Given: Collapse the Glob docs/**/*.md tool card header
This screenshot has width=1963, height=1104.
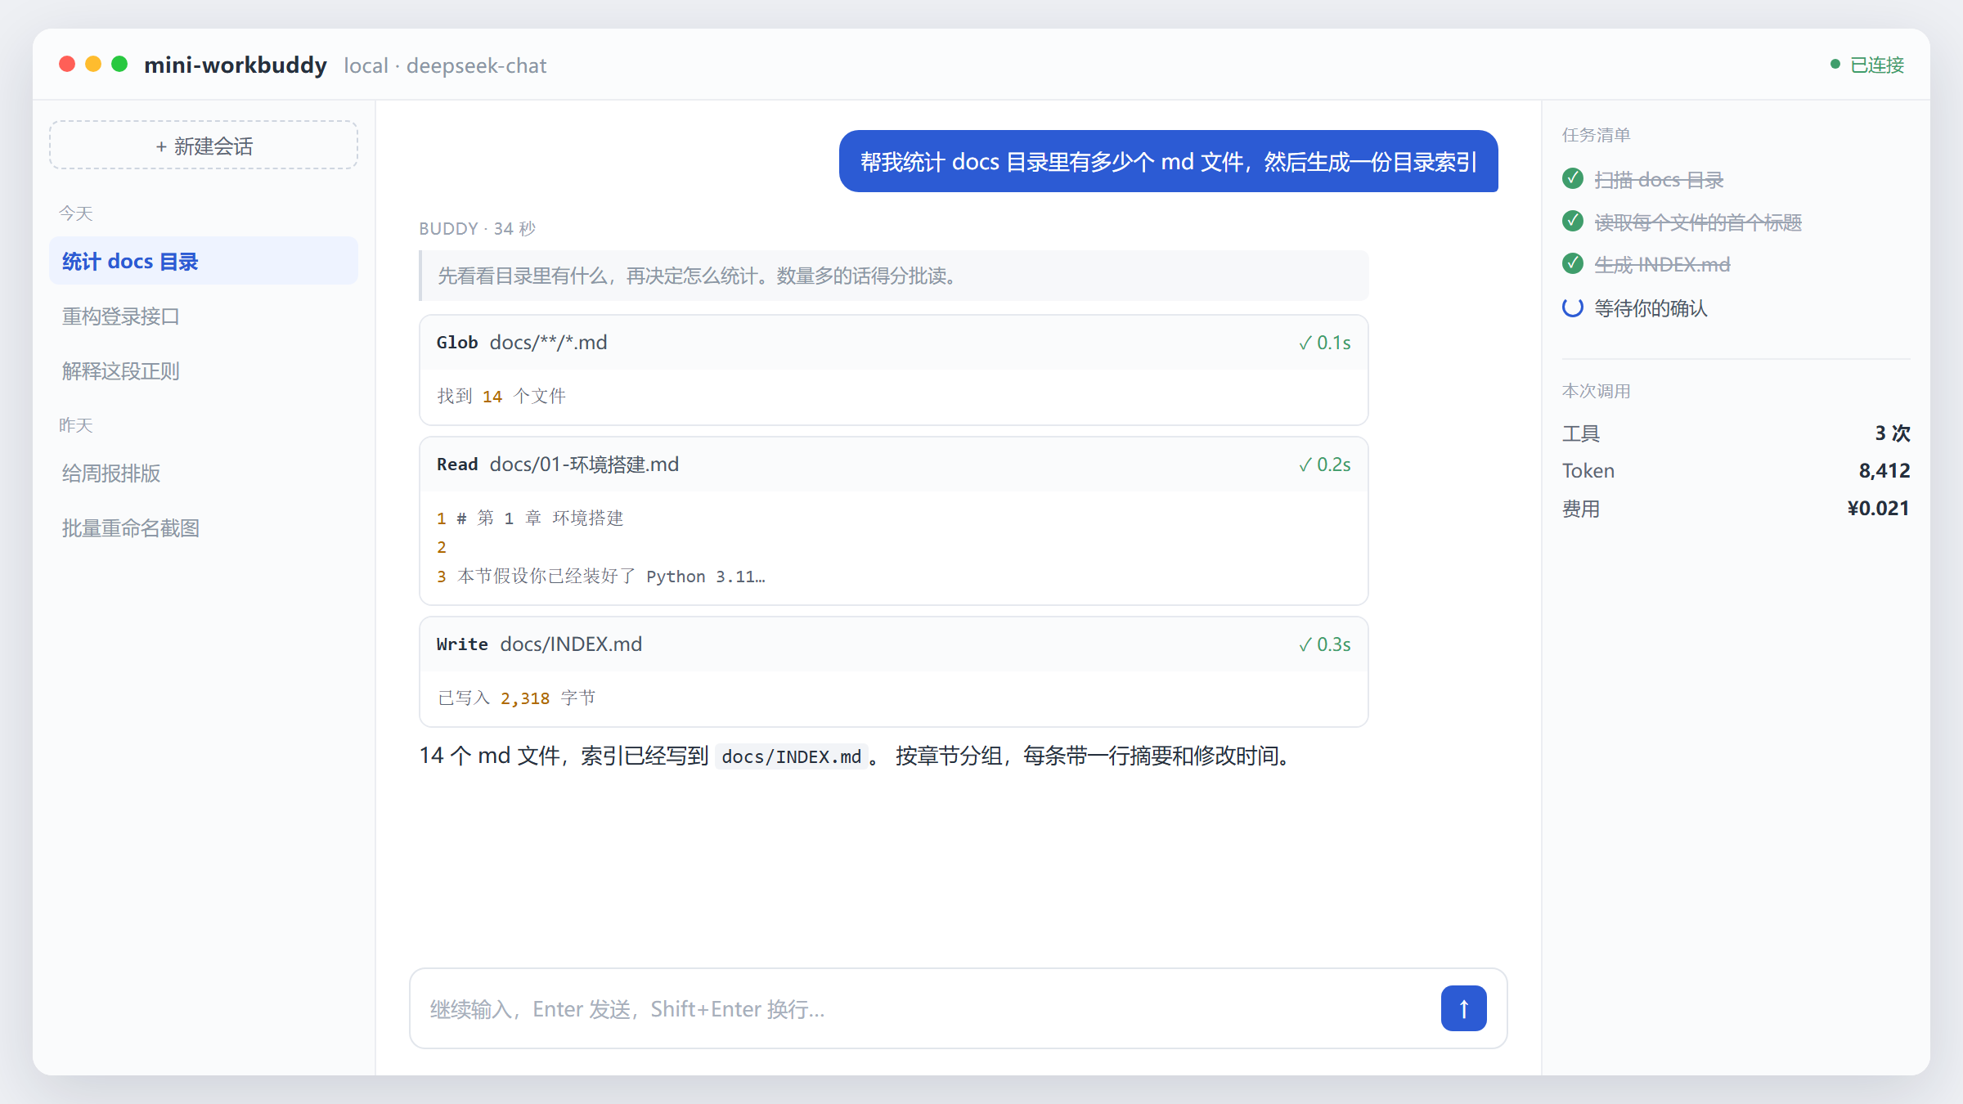Looking at the screenshot, I should click(893, 343).
